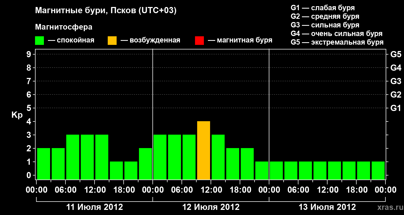The width and height of the screenshot is (404, 215).
Task: Click the '— магнитная буря' legend label
Action: click(x=240, y=40)
